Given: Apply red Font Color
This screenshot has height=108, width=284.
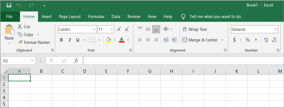Looking at the screenshot, I should click(x=121, y=40).
